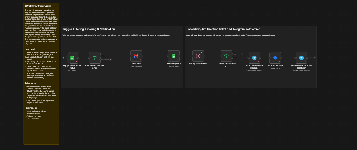This screenshot has width=357, height=150.
Task: Add node on 'Check if task' true branch
Action: click(x=242, y=54)
